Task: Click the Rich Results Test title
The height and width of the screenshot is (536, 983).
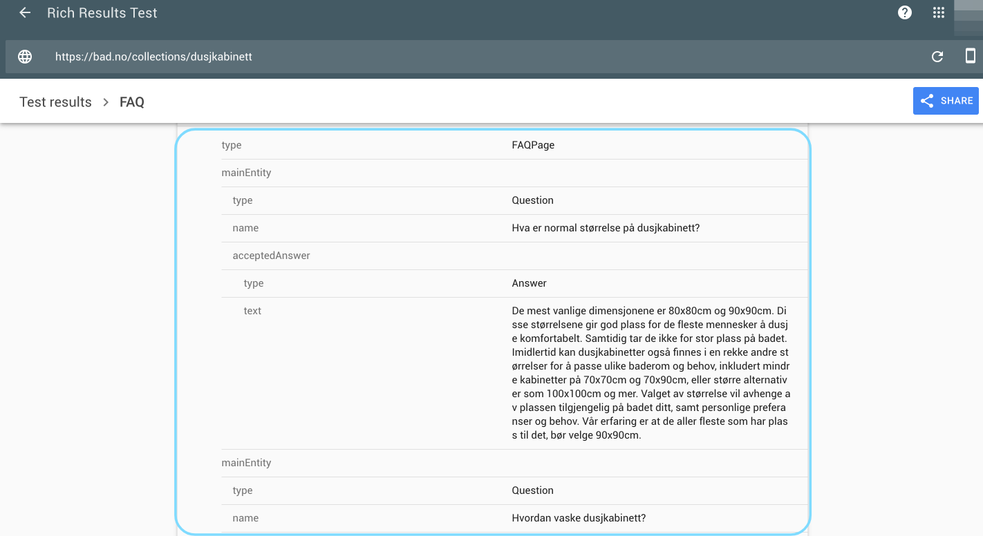Action: [x=102, y=12]
